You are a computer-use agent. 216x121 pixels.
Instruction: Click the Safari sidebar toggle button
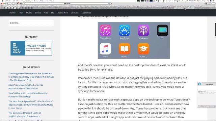click(x=13, y=3)
